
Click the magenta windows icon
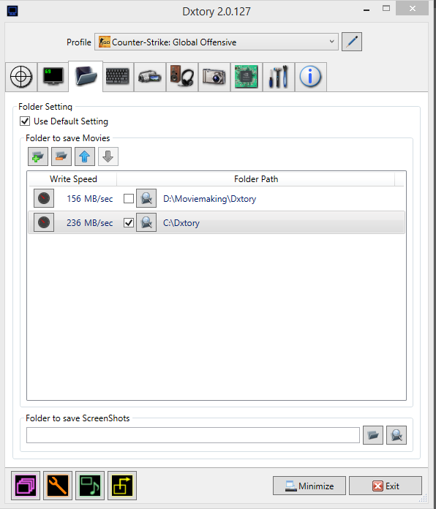click(26, 486)
